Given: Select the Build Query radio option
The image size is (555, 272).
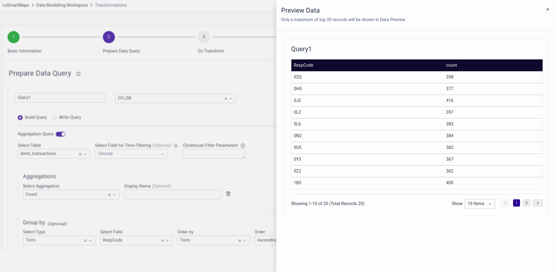Looking at the screenshot, I should click(20, 118).
